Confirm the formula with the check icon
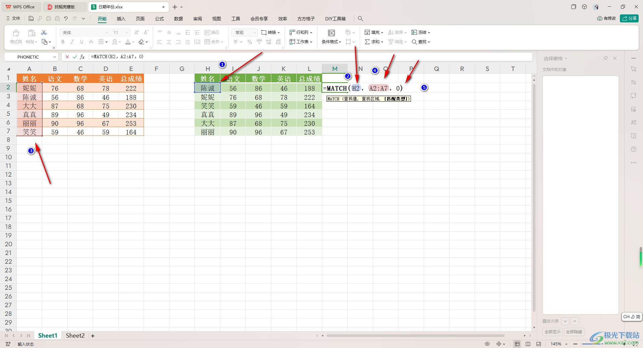 coord(75,57)
